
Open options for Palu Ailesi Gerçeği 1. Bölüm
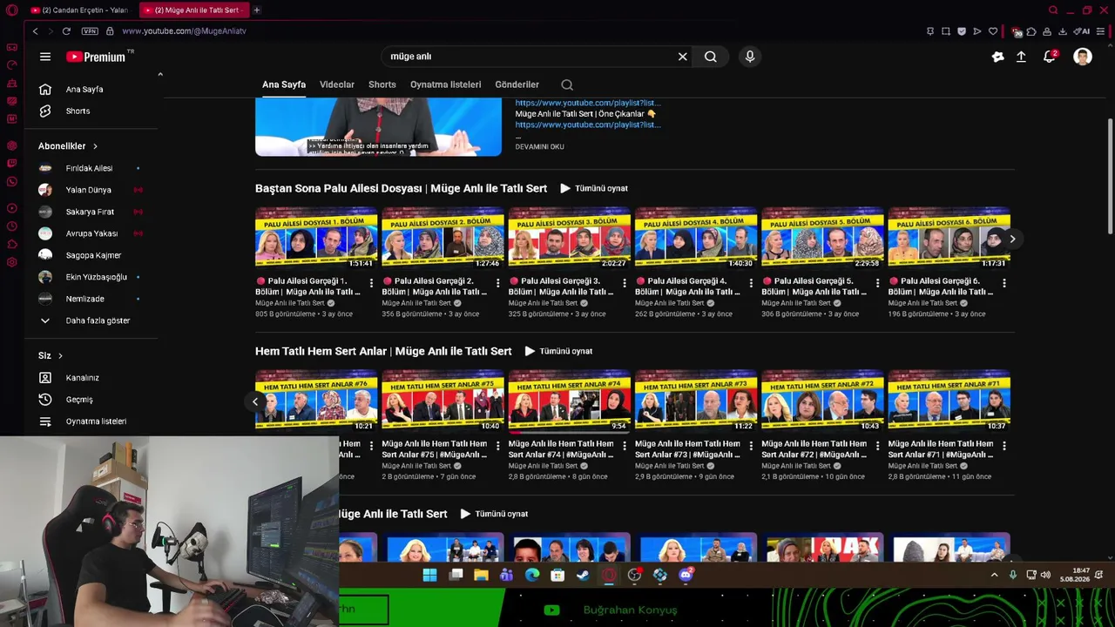pyautogui.click(x=371, y=283)
